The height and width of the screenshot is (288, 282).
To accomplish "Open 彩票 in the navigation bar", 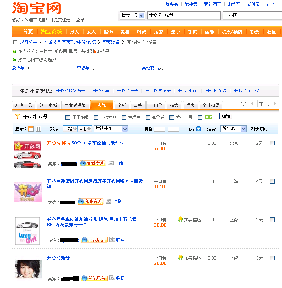I will (x=255, y=32).
